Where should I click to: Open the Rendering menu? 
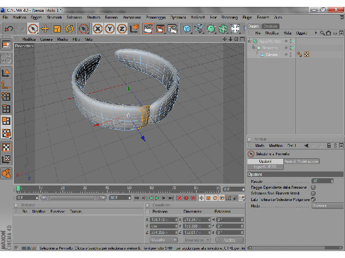pos(229,17)
